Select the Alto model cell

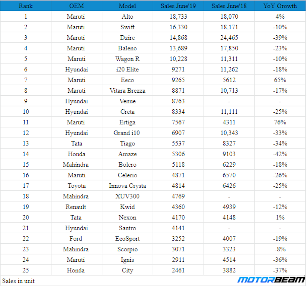tap(127, 16)
